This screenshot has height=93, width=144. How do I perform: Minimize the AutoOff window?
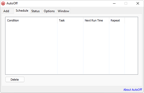[114, 3]
